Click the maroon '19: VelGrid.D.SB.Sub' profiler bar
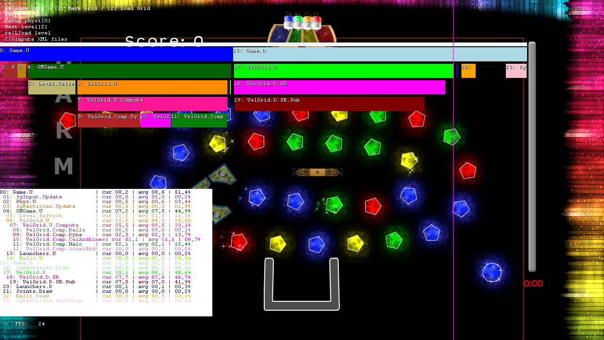604x340 pixels. (x=329, y=104)
